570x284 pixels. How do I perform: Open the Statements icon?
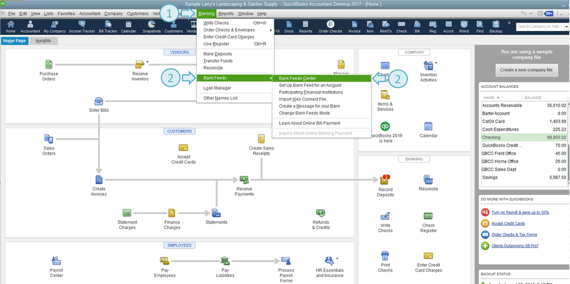[x=216, y=213]
